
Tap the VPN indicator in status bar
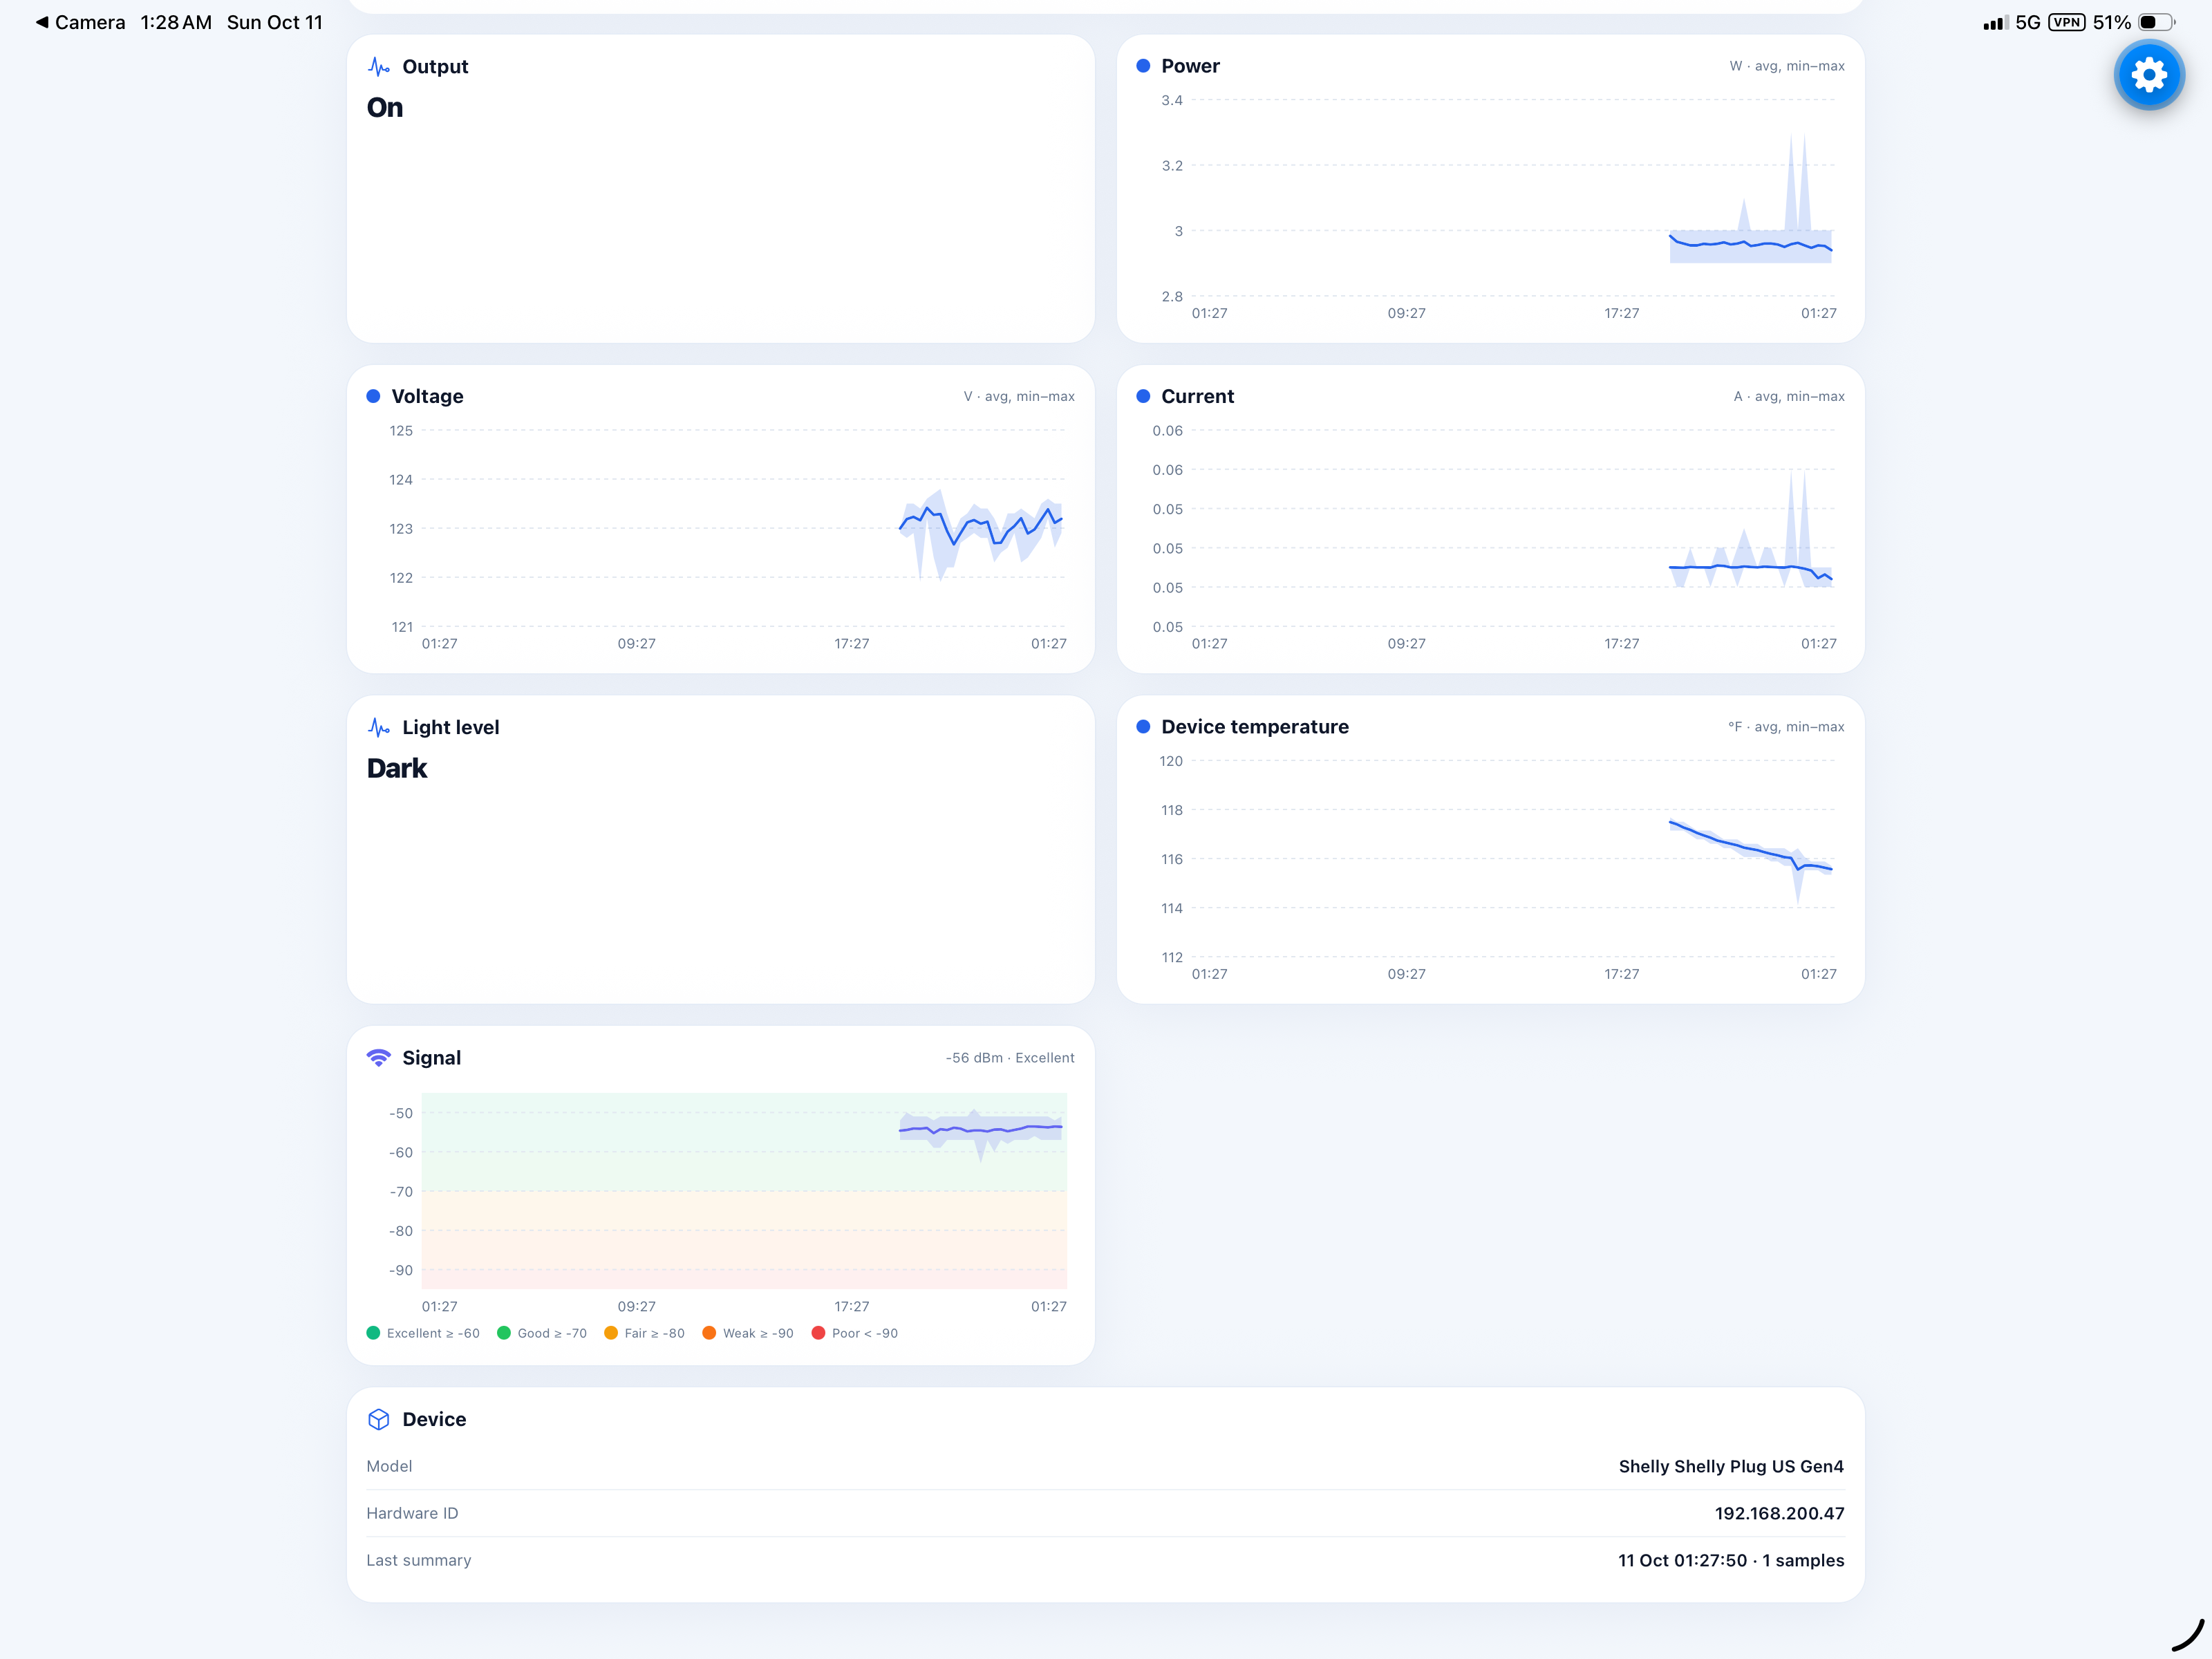[2066, 22]
